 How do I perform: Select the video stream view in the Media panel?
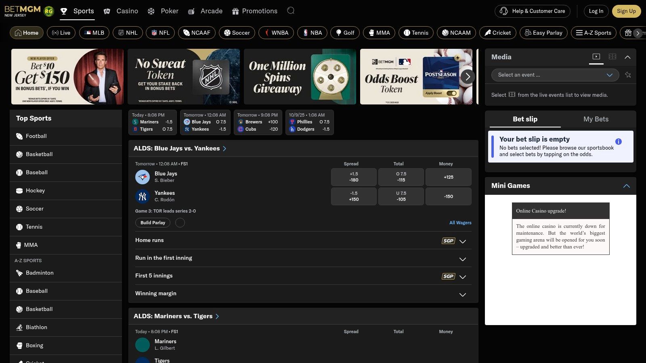(x=596, y=57)
